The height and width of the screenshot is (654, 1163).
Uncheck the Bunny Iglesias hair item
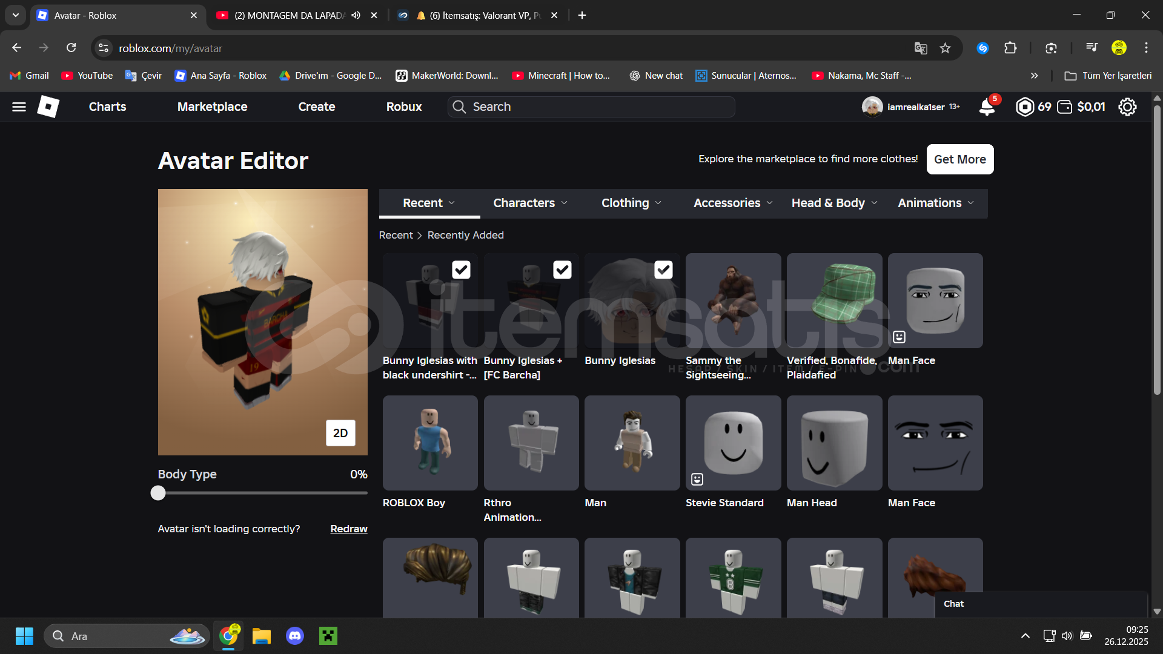[x=663, y=270]
